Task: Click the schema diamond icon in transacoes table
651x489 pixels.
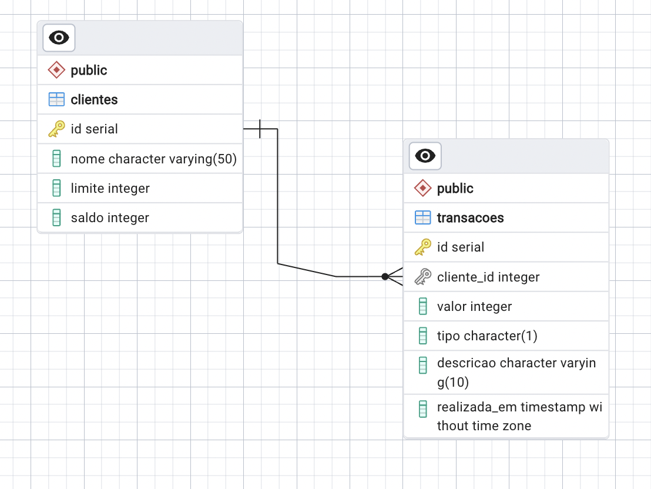Action: [x=422, y=188]
